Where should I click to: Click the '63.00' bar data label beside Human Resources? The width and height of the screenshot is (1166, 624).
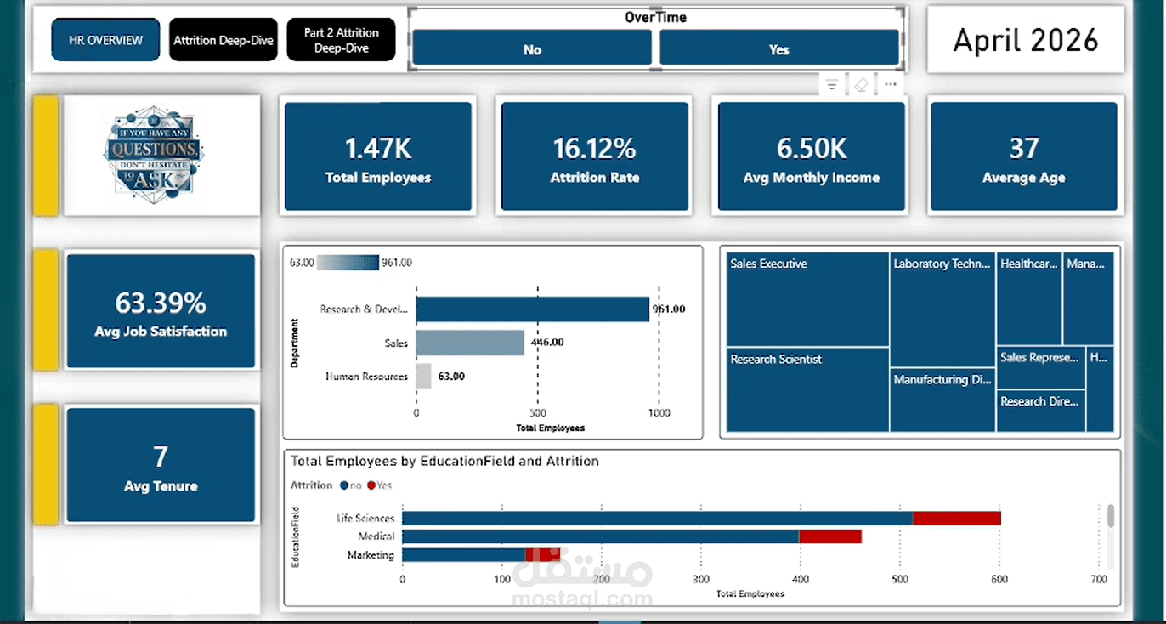click(x=451, y=376)
